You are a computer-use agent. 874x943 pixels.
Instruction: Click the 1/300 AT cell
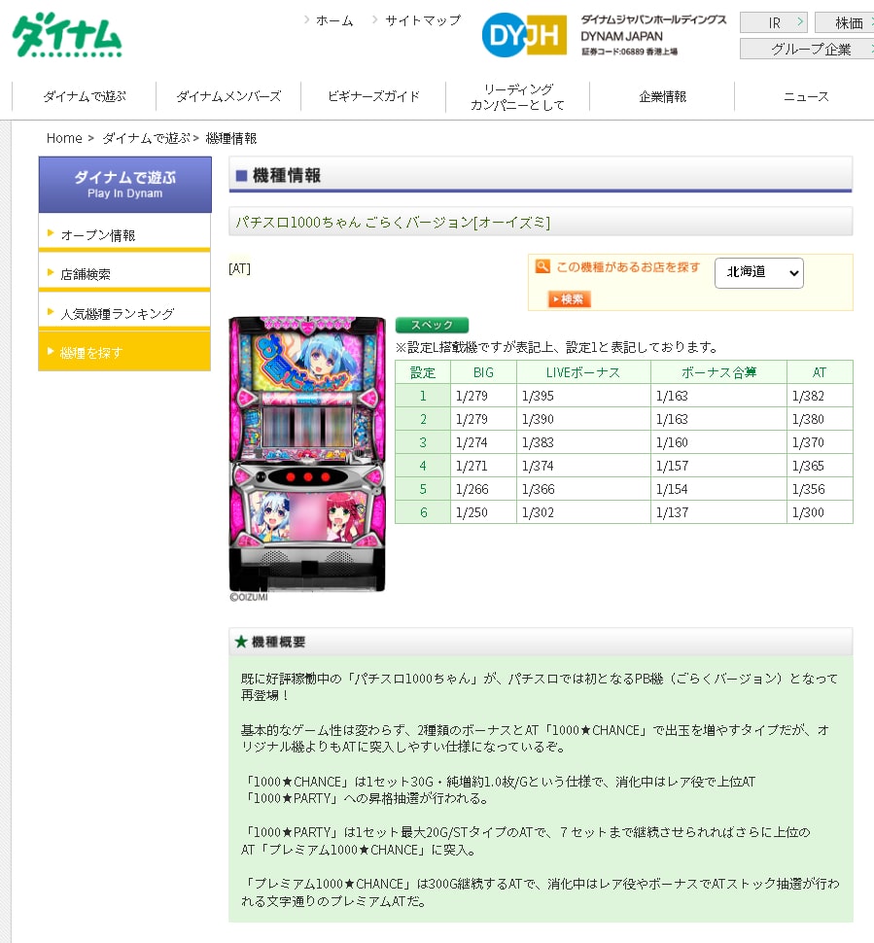point(820,512)
